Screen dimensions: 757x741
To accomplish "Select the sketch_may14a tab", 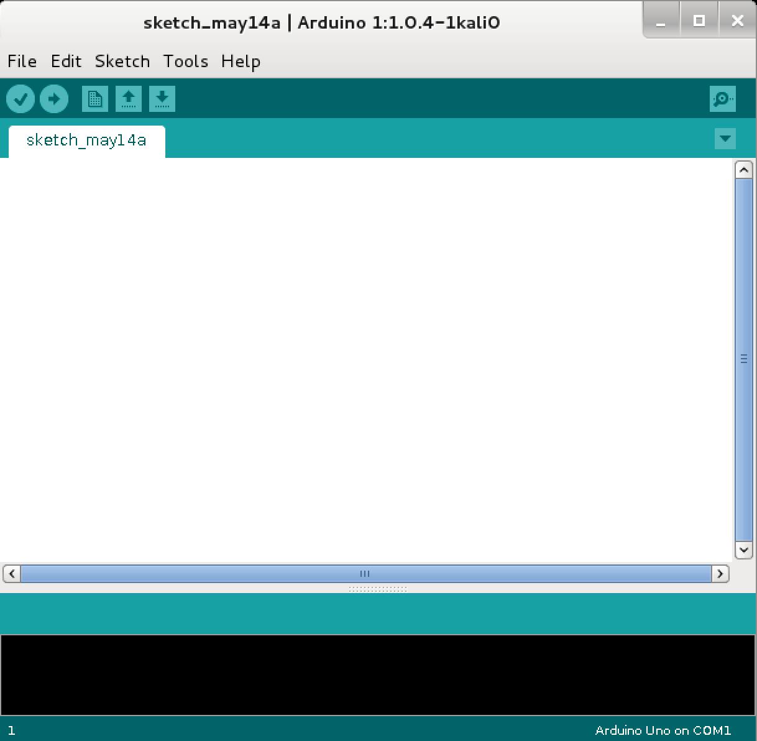I will (86, 140).
